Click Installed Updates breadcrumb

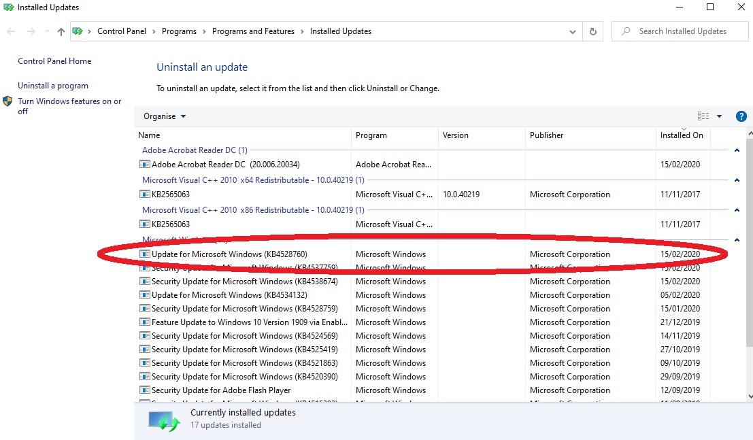click(341, 31)
